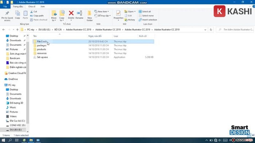Open the New item dropdown
Viewport: 255px width, 143px height.
click(102, 12)
